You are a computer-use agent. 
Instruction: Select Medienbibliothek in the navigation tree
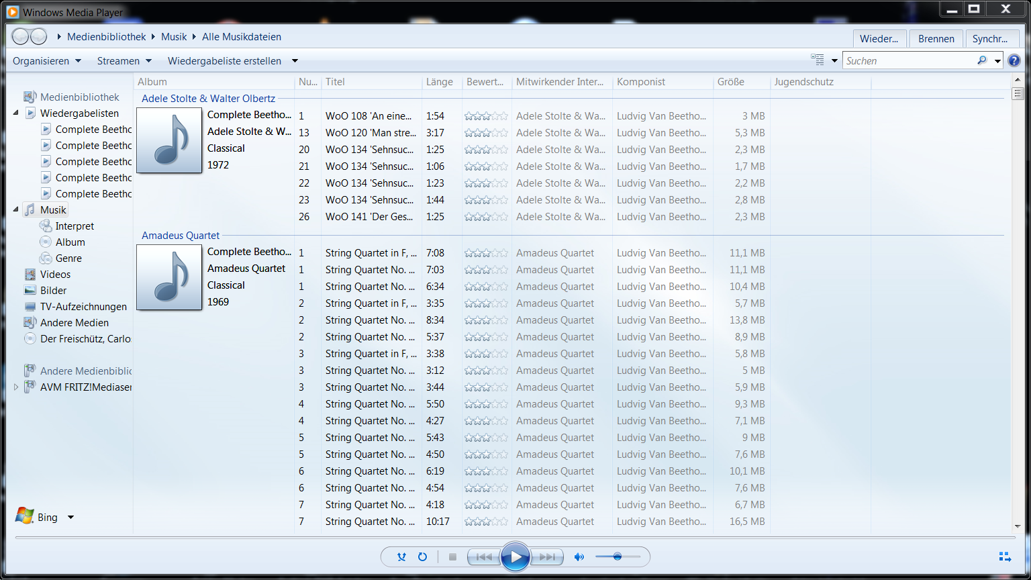tap(79, 97)
